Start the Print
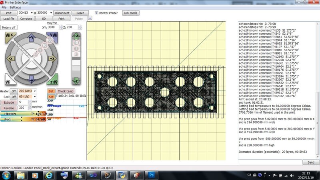 (x=62, y=18)
